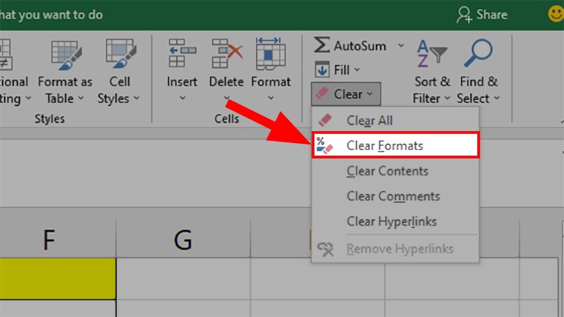Click the Format as Table icon
This screenshot has width=564, height=317.
[x=66, y=54]
